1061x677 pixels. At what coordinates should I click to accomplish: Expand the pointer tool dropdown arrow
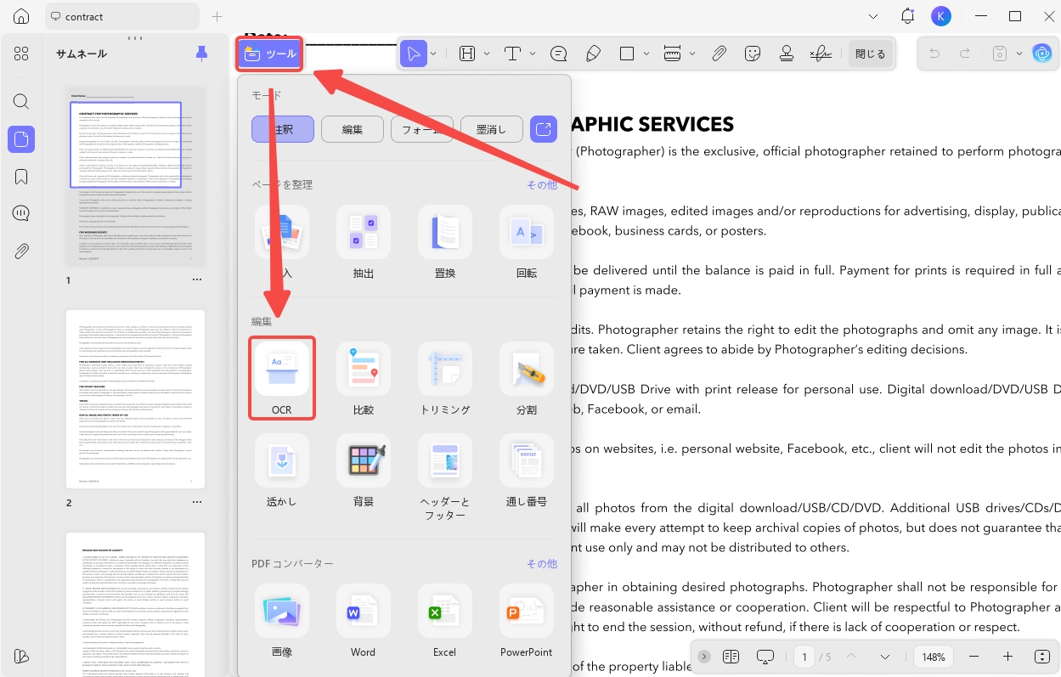(434, 54)
